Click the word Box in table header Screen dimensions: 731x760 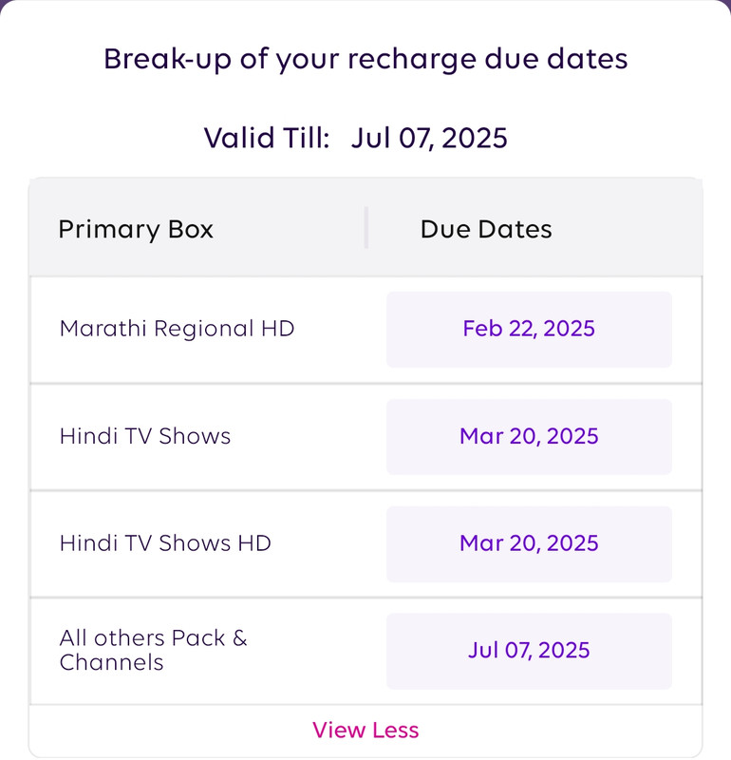pos(191,229)
